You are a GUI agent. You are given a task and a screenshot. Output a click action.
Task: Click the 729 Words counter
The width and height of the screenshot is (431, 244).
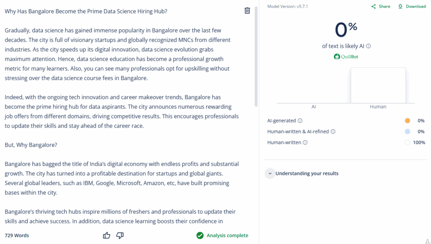17,236
